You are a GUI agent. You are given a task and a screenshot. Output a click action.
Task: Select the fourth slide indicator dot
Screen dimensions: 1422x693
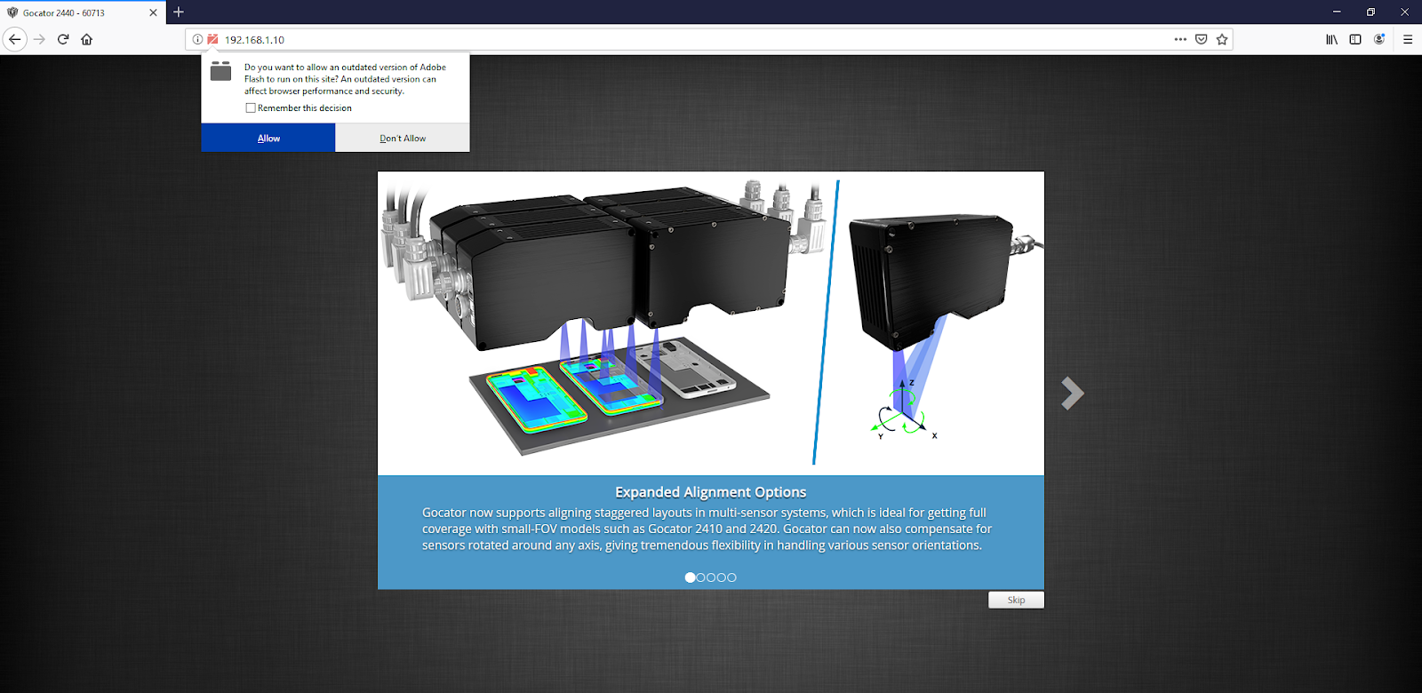pyautogui.click(x=722, y=577)
